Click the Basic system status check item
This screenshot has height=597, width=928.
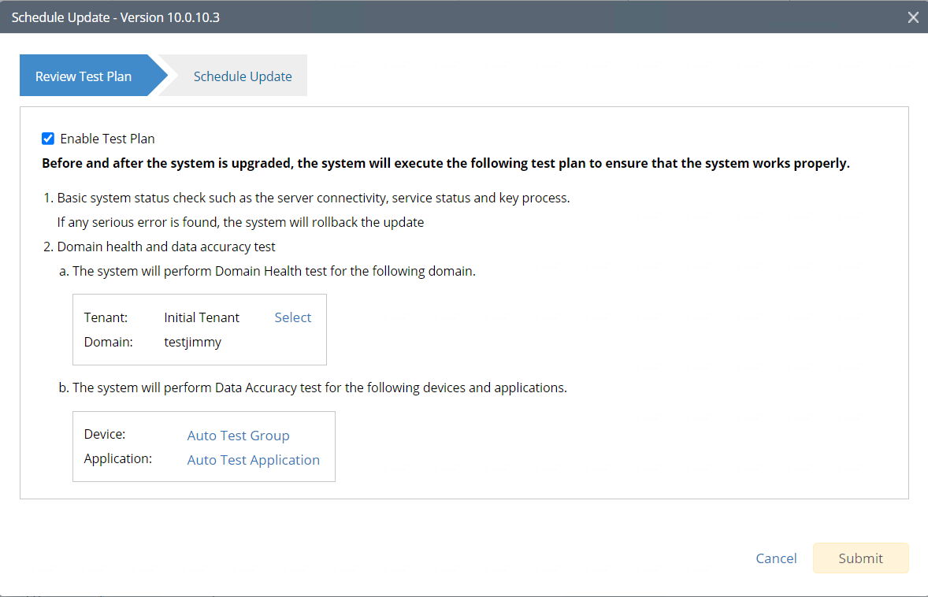(313, 198)
